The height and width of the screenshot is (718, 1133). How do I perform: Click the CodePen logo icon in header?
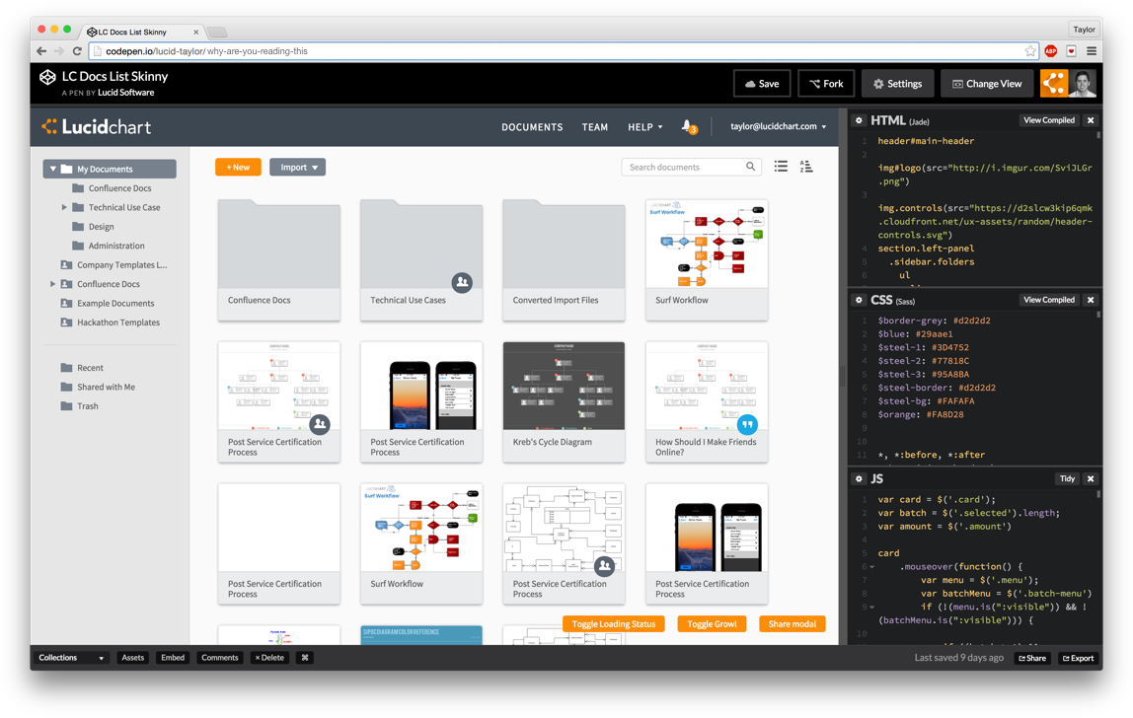tap(47, 77)
